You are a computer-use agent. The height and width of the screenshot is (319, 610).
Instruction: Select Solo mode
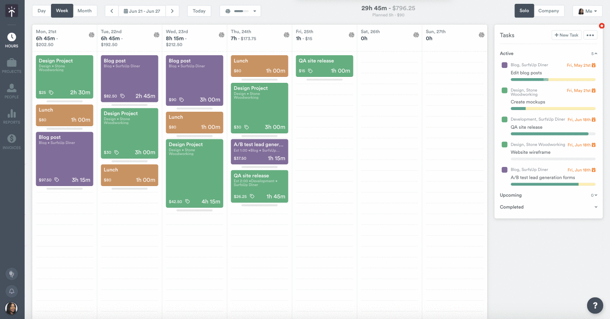point(524,11)
